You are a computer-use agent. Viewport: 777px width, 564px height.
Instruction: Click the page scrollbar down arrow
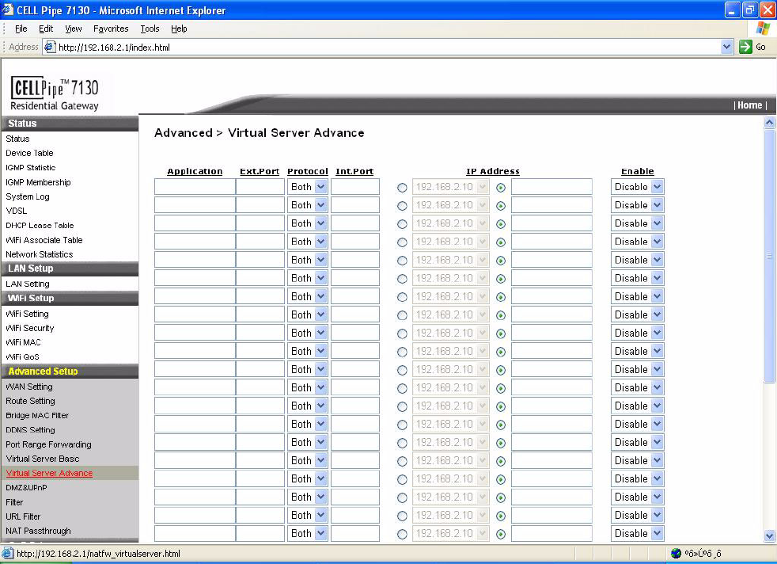(x=769, y=535)
